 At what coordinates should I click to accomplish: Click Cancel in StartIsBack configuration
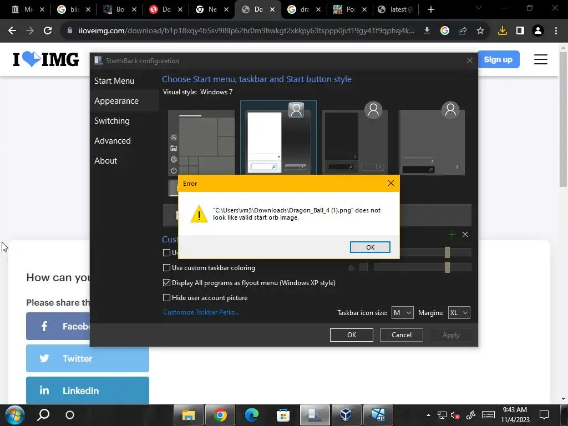(x=402, y=334)
